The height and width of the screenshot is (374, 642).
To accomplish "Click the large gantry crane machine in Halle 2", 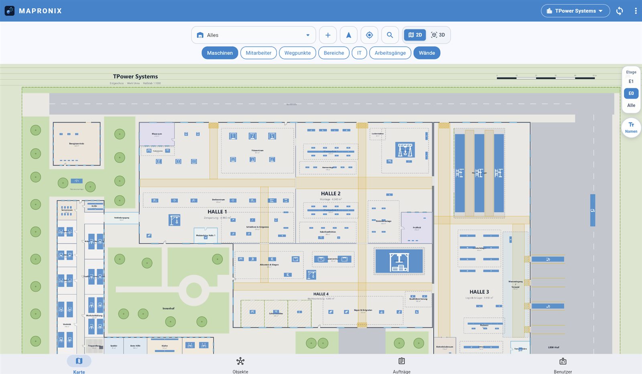I will [405, 150].
